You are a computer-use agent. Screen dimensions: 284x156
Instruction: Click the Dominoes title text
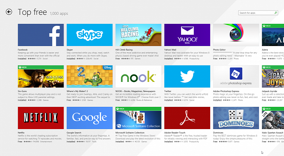tap(218, 133)
